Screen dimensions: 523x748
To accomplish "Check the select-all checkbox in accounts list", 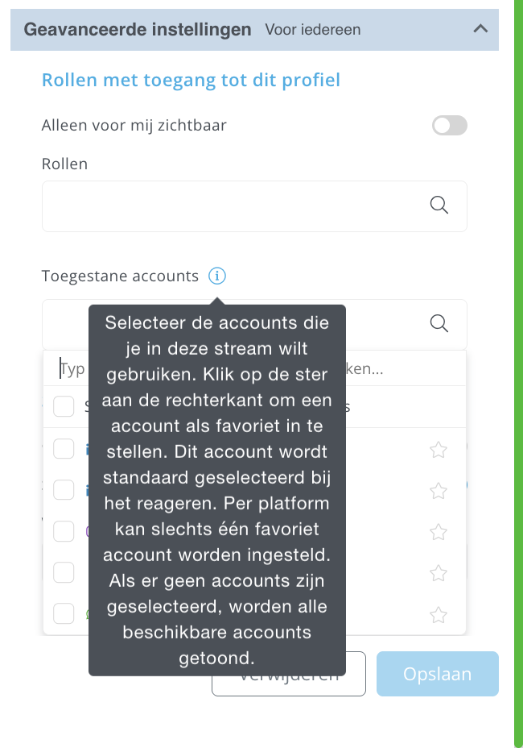I will (x=64, y=406).
